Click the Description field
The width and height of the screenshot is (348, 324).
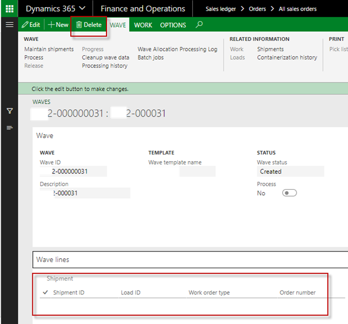pyautogui.click(x=85, y=193)
